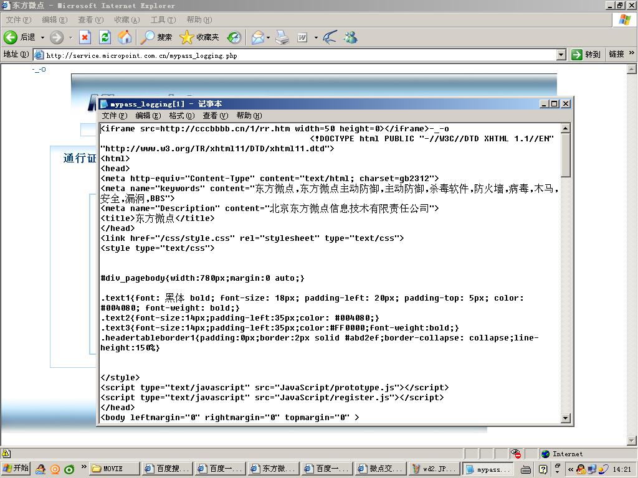The image size is (638, 478).
Task: Click the 开始 (Start) button
Action: [16, 469]
